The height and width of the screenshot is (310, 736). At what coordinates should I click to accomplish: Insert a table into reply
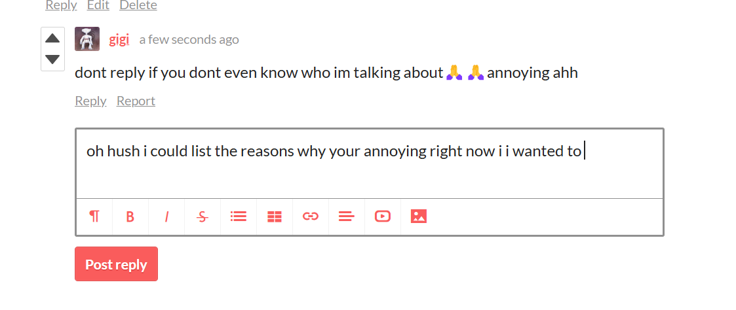[x=275, y=216]
